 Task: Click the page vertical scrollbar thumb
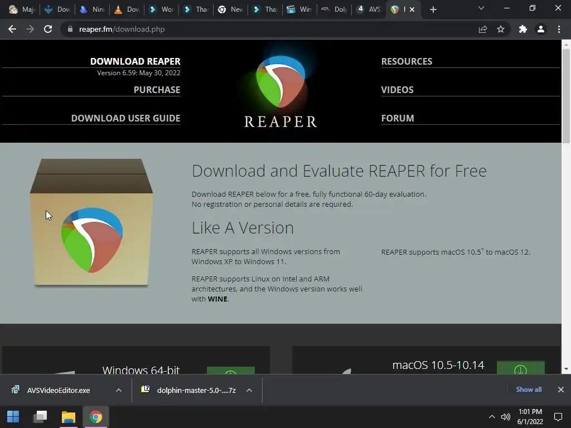coord(566,95)
